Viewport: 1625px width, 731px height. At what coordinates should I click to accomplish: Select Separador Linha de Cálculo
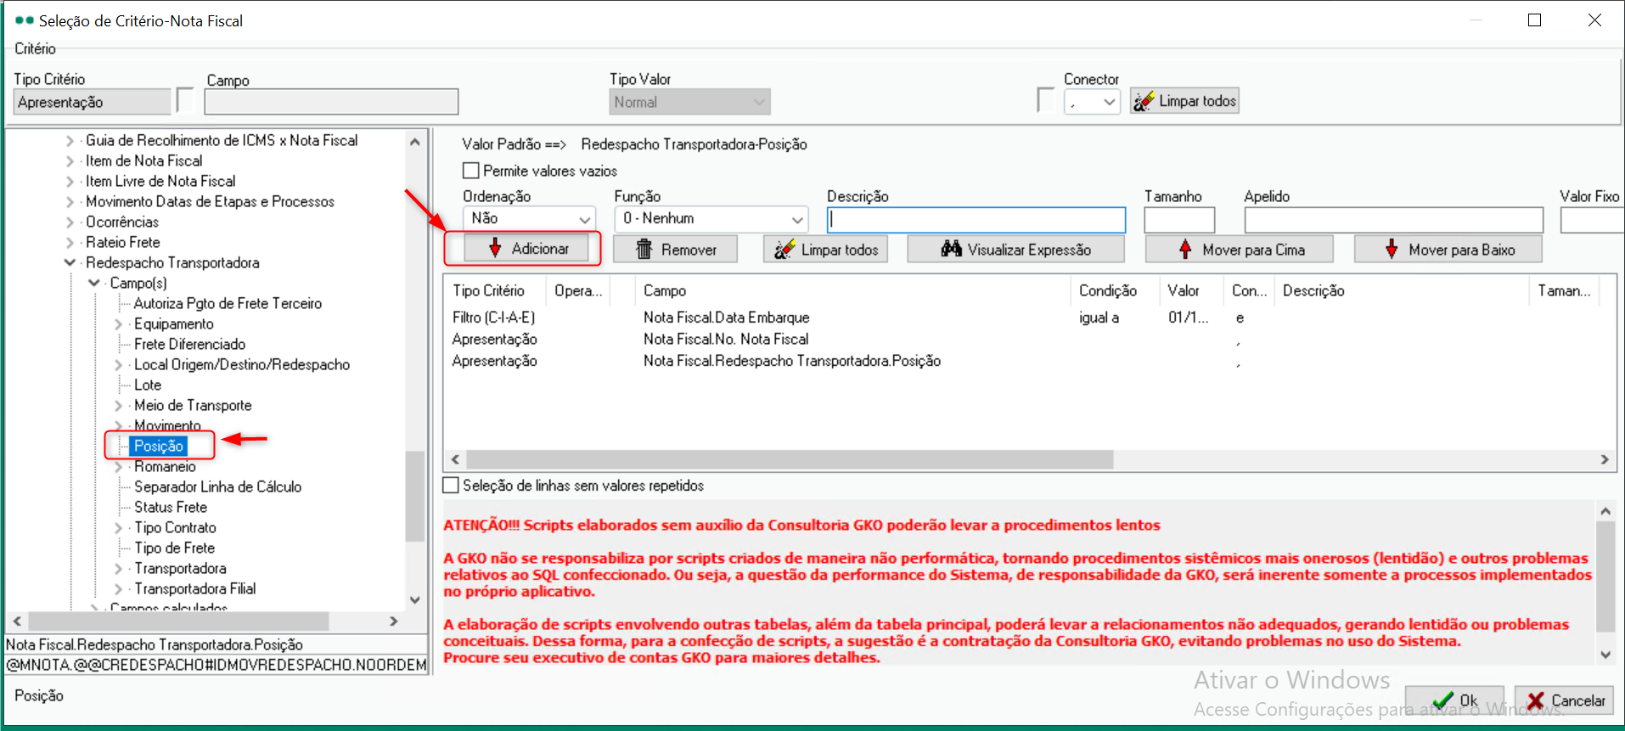pyautogui.click(x=217, y=486)
